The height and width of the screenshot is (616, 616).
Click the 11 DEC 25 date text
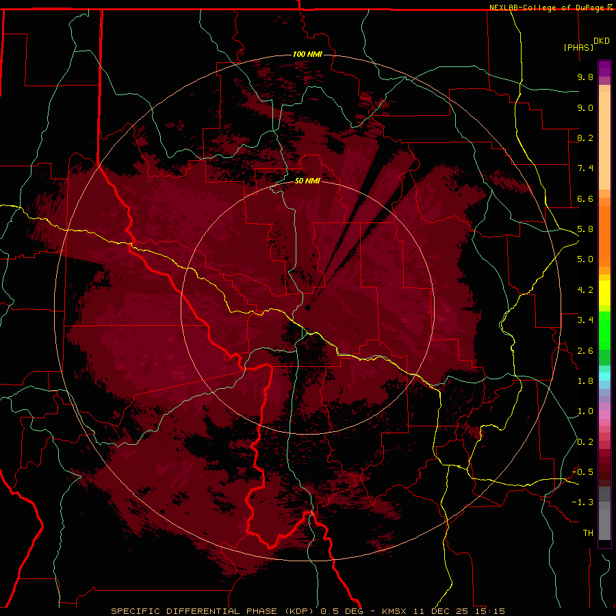point(439,611)
